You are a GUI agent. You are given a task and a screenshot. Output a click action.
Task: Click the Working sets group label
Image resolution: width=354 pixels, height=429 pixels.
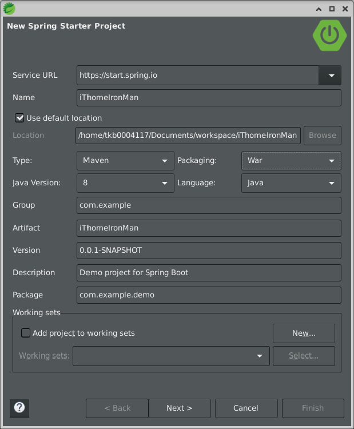(37, 312)
